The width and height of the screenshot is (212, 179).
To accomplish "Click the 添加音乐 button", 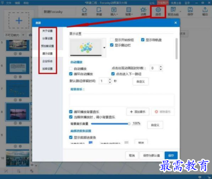I will pyautogui.click(x=138, y=112).
